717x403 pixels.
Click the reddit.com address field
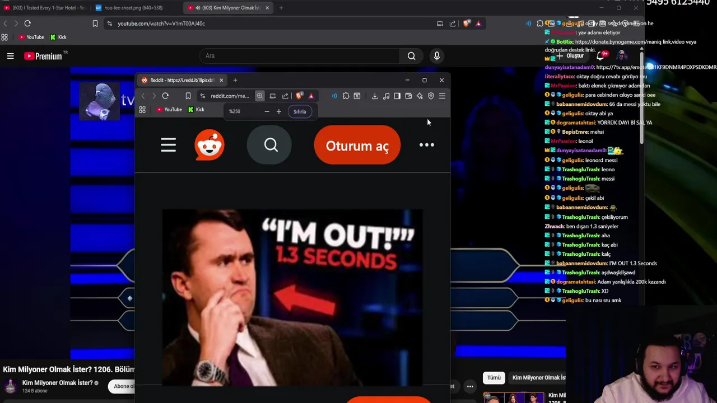(x=230, y=96)
